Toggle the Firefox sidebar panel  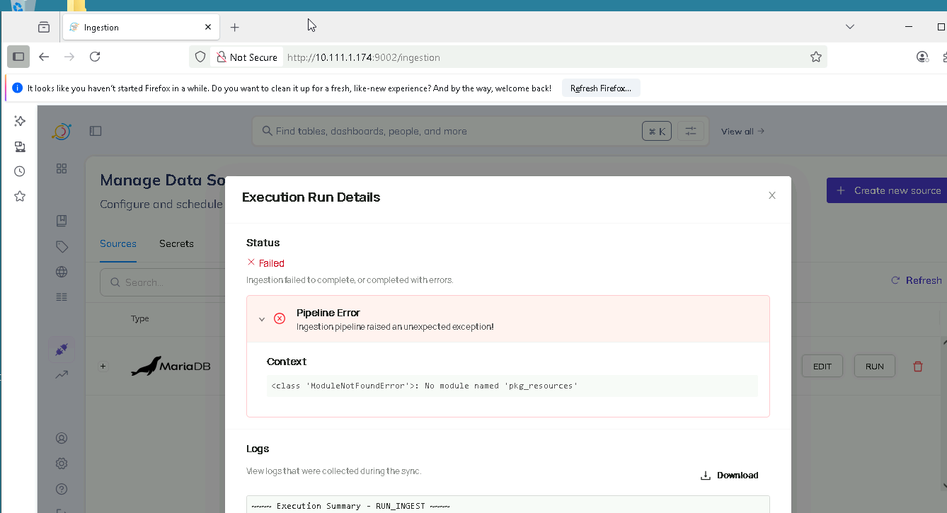18,57
